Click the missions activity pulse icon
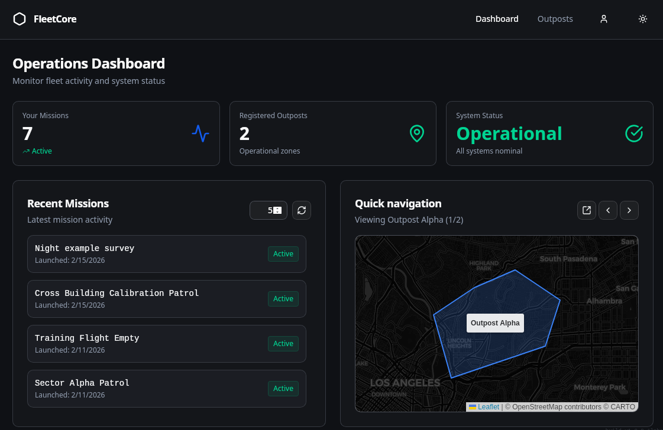This screenshot has height=430, width=663. [200, 133]
